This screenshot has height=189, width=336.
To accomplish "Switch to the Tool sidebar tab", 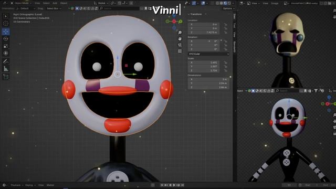I will [235, 26].
